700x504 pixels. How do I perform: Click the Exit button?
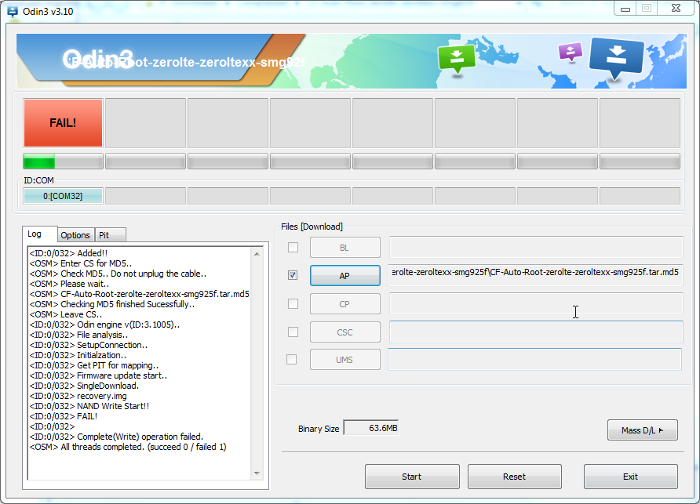pyautogui.click(x=631, y=477)
